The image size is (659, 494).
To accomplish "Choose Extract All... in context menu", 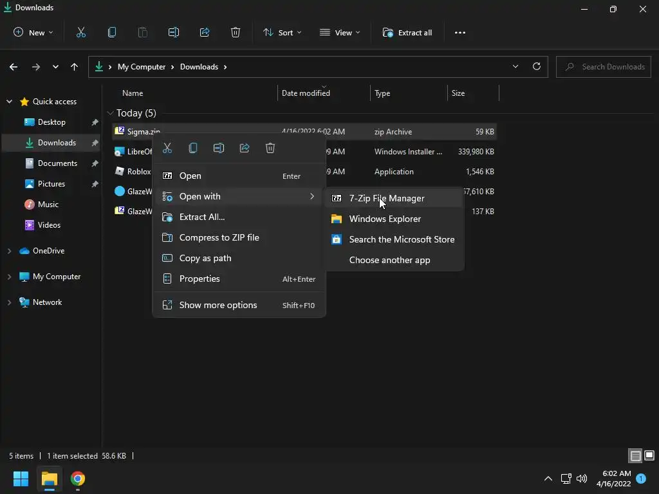I will point(239,217).
